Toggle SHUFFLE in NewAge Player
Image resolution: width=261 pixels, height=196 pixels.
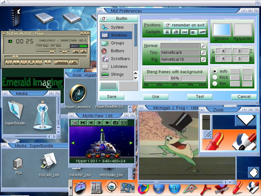[x=61, y=62]
